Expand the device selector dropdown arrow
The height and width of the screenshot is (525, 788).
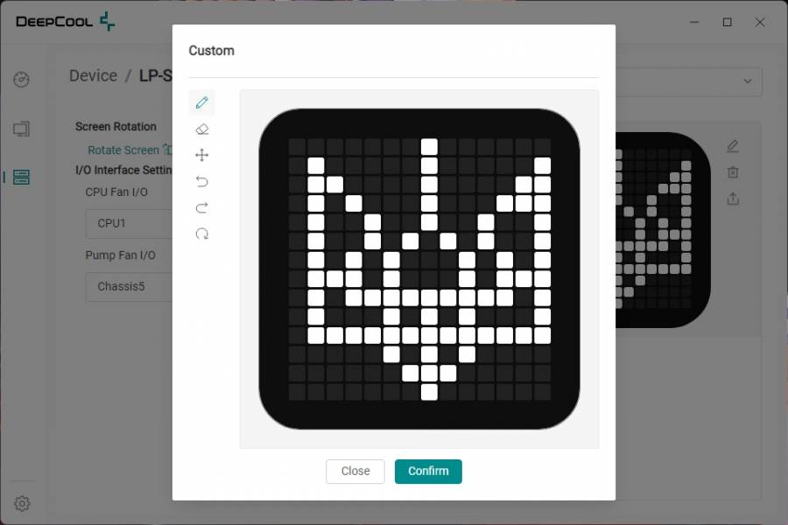[x=748, y=81]
